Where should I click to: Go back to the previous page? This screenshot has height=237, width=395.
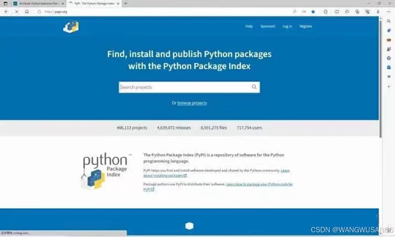tap(7, 12)
